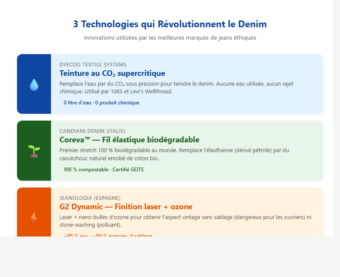Screen dimensions: 340x277
Task: Click the description about caoutchouc naturel stretch
Action: 174,154
